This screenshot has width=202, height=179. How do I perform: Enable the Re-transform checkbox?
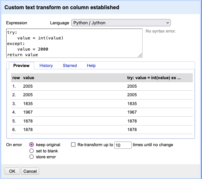(x=74, y=145)
